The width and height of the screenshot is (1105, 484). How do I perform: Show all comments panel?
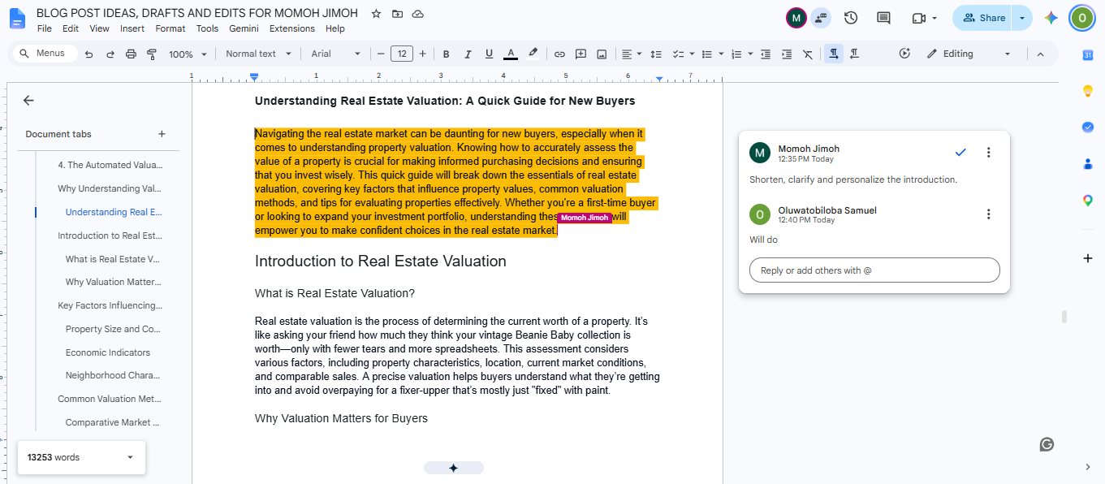(883, 18)
